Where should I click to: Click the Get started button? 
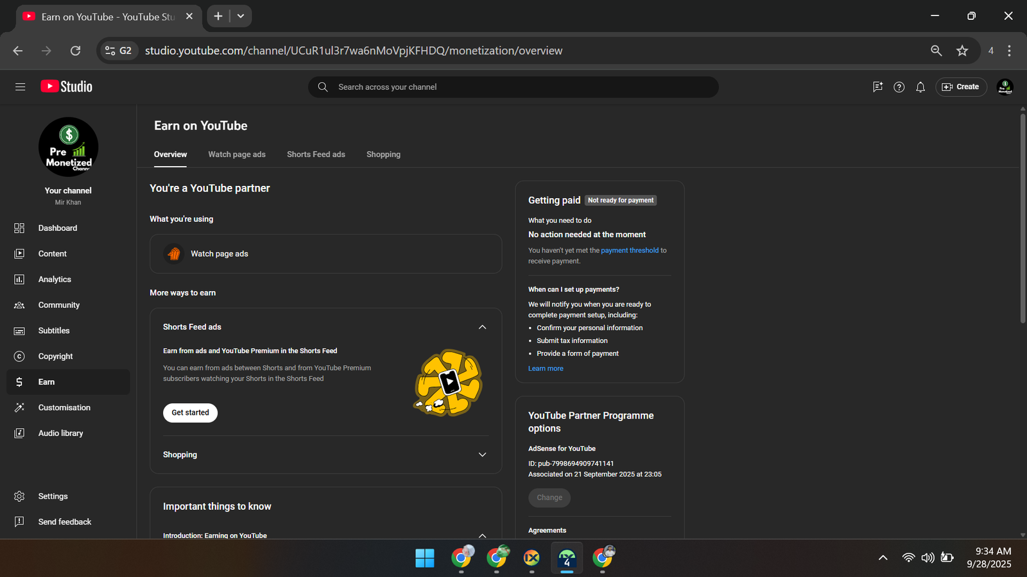click(x=190, y=413)
